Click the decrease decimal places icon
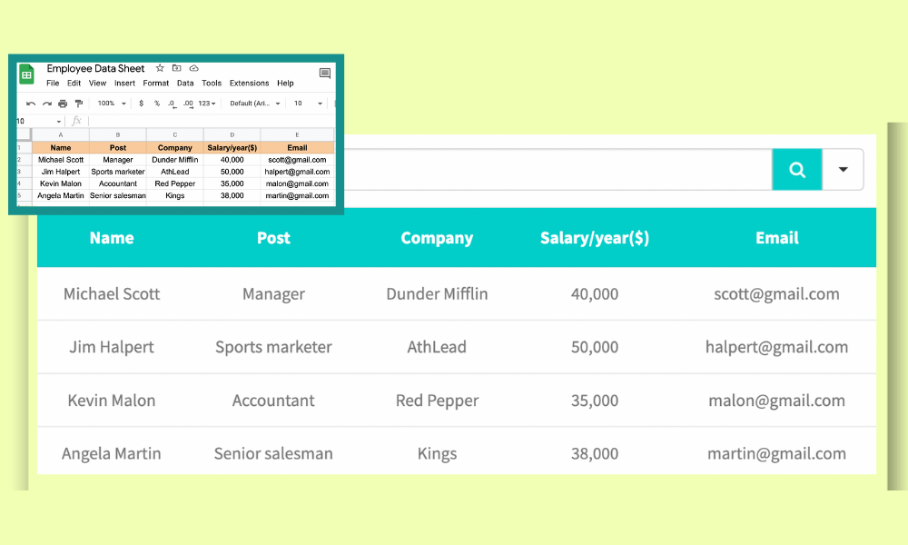 click(x=172, y=104)
